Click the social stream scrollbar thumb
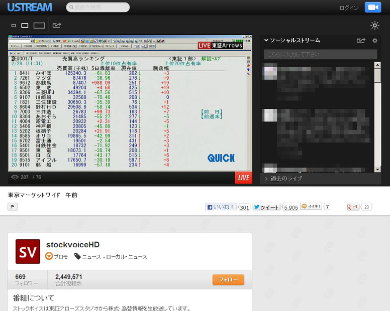The image size is (390, 311). [377, 76]
